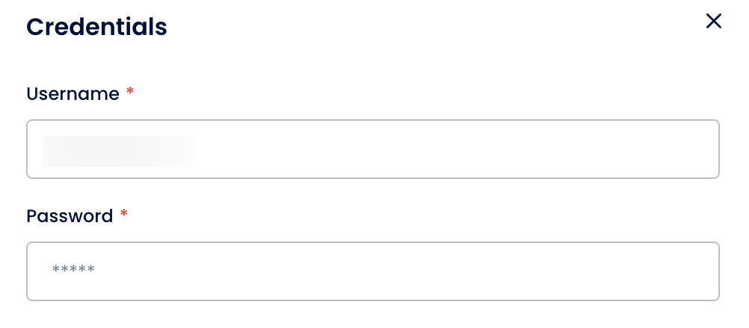Click the Username input field
Image resolution: width=749 pixels, height=328 pixels.
click(372, 149)
